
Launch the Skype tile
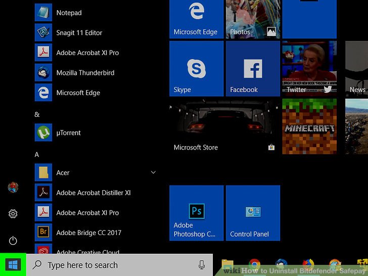197,69
